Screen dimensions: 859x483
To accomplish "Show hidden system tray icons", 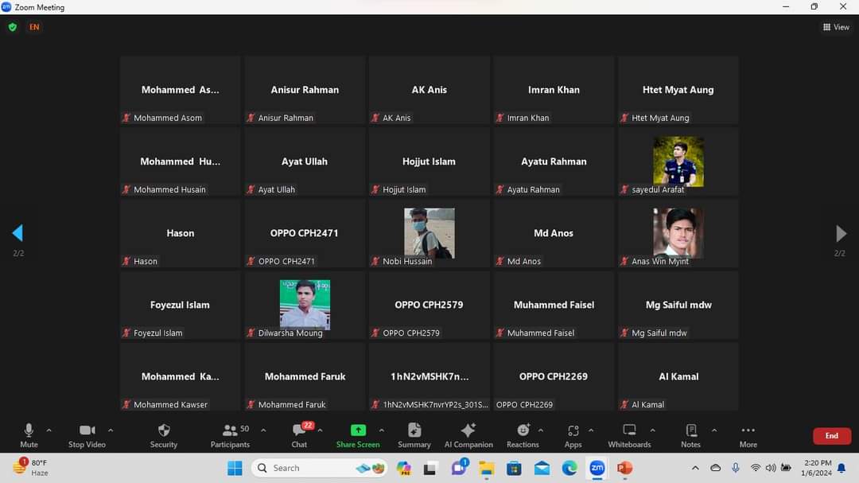I will 695,468.
